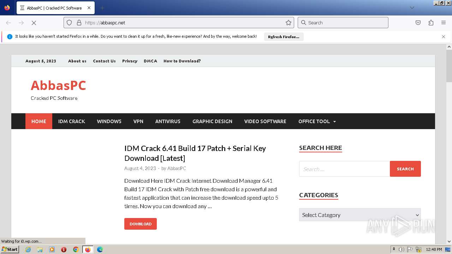This screenshot has height=254, width=452.
Task: Open network tray icon
Action: click(418, 249)
